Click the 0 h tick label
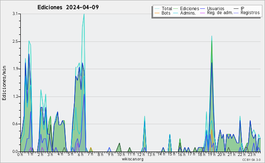This screenshot has width=265, height=163. pos(20,154)
